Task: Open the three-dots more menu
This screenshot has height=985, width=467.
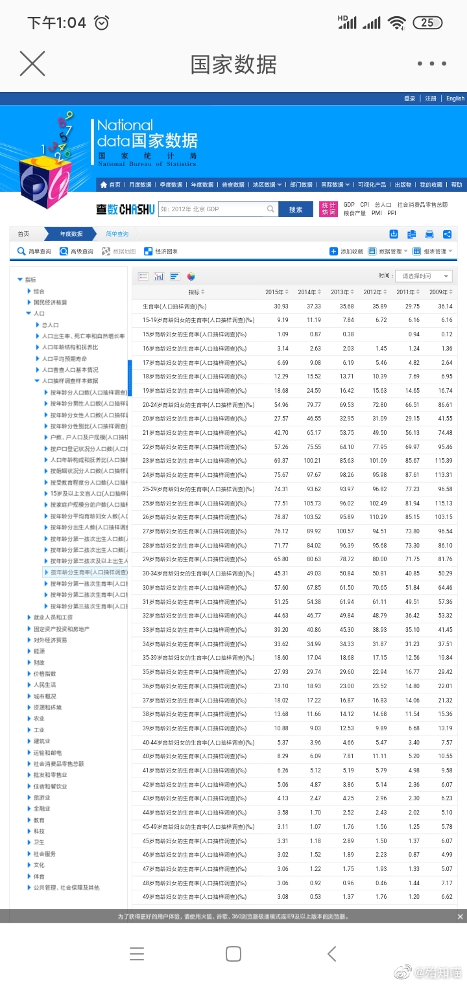Action: (431, 64)
